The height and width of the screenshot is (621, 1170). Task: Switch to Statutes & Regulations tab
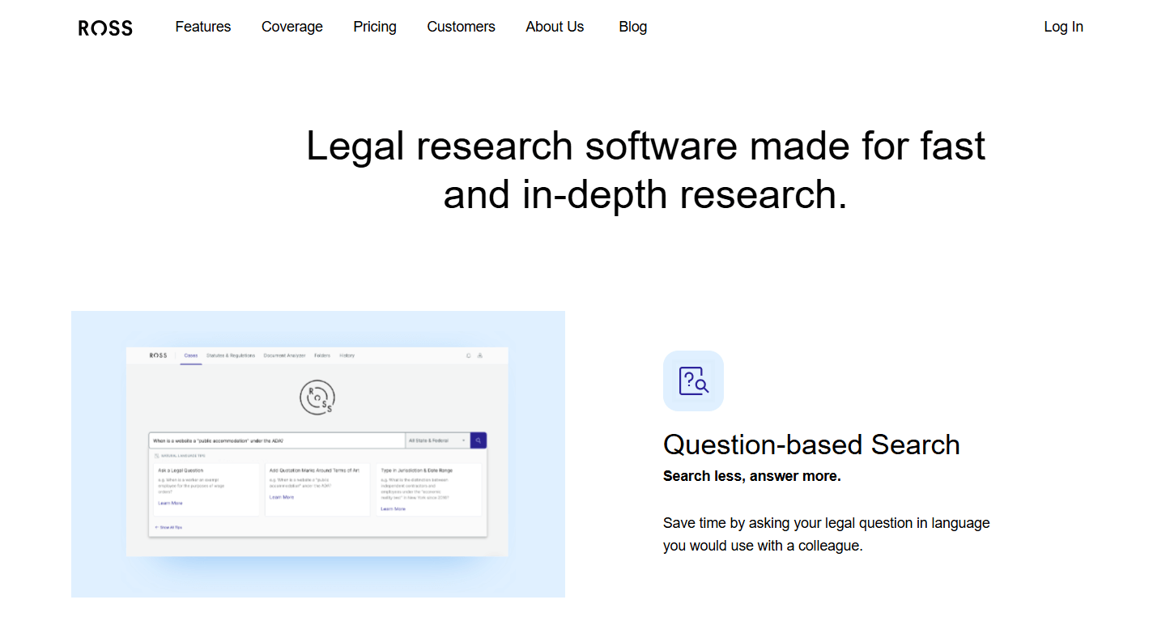point(231,355)
